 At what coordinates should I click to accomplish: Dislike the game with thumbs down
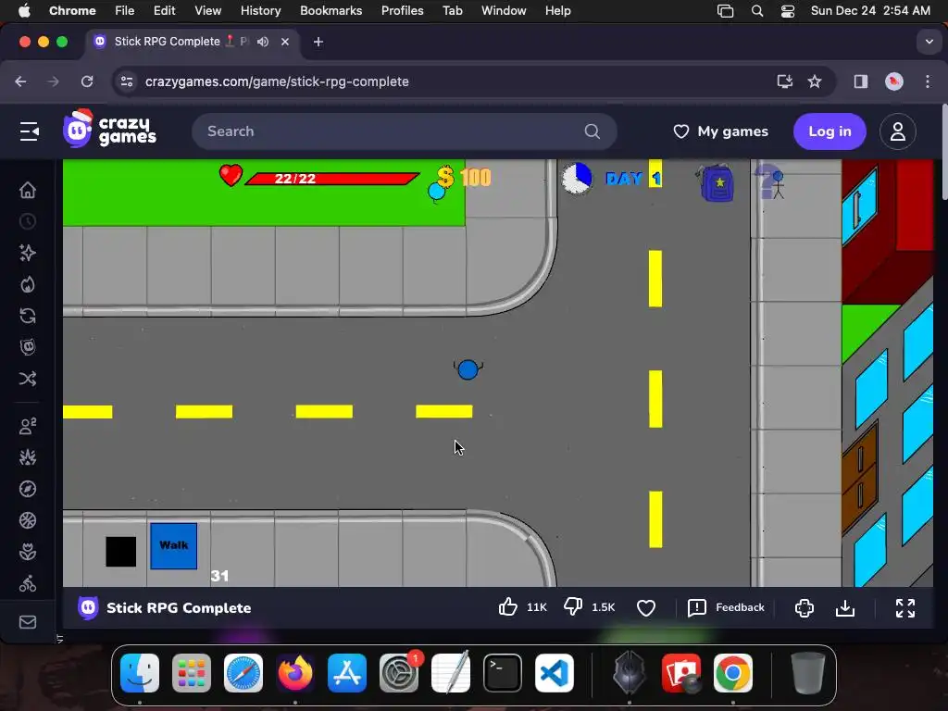coord(572,607)
